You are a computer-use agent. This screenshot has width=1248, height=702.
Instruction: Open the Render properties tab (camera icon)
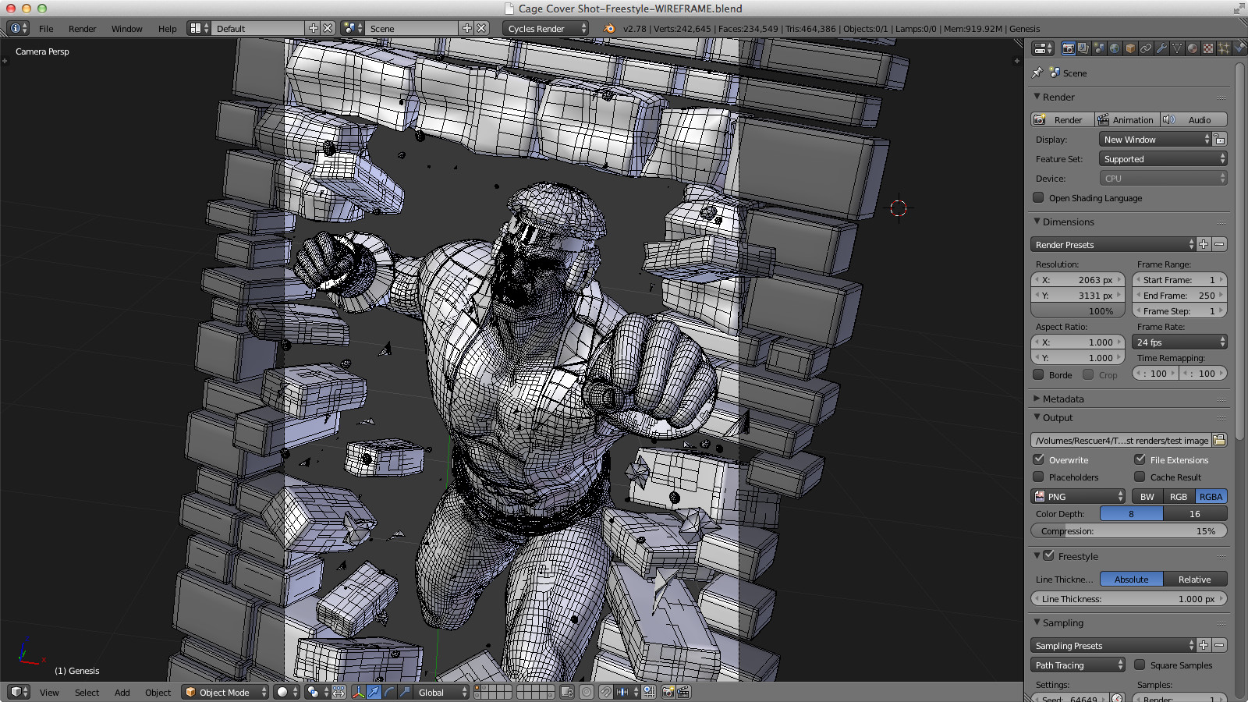tap(1068, 48)
